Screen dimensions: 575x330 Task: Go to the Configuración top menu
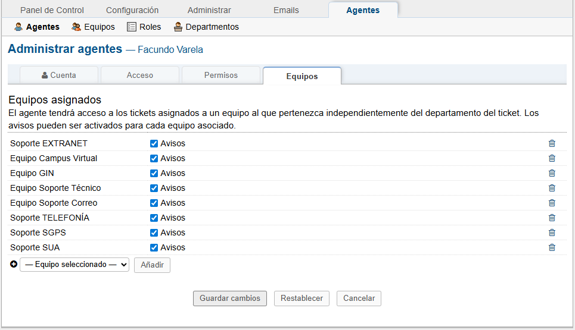(x=132, y=10)
